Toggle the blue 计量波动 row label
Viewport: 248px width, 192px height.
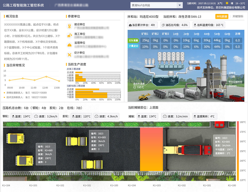(133, 47)
